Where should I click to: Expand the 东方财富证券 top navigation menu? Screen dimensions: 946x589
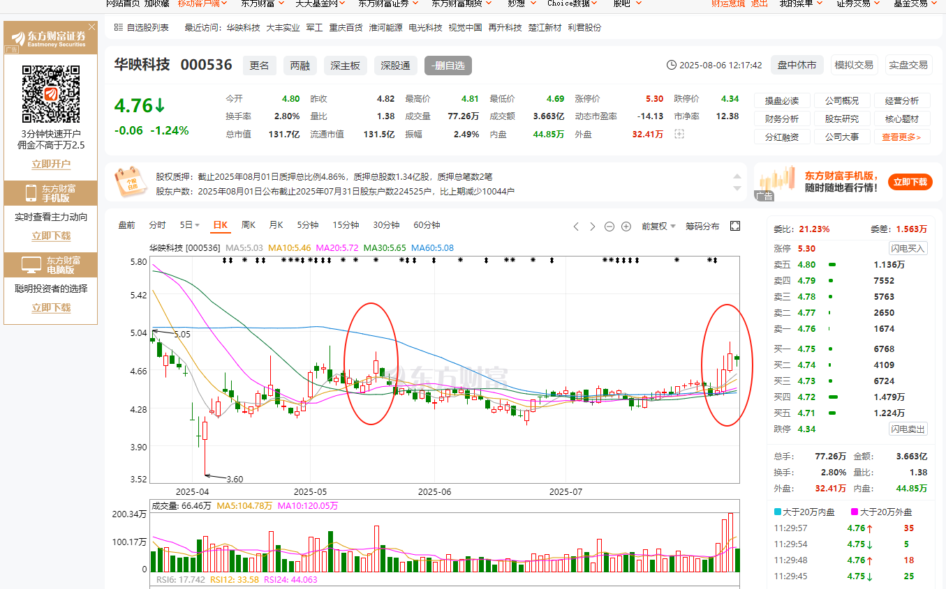pyautogui.click(x=388, y=3)
